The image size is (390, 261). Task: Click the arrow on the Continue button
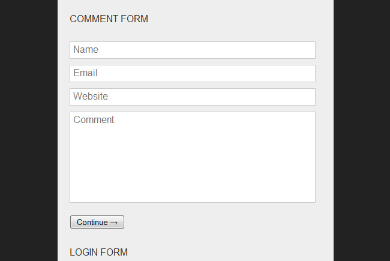114,223
